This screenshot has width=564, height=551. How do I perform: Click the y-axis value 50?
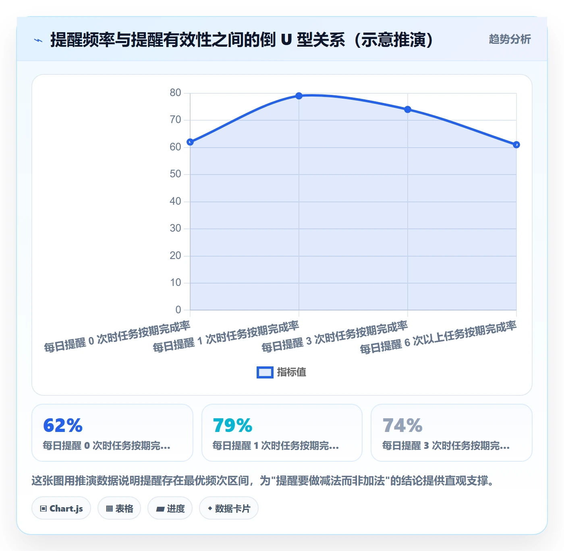click(x=176, y=174)
